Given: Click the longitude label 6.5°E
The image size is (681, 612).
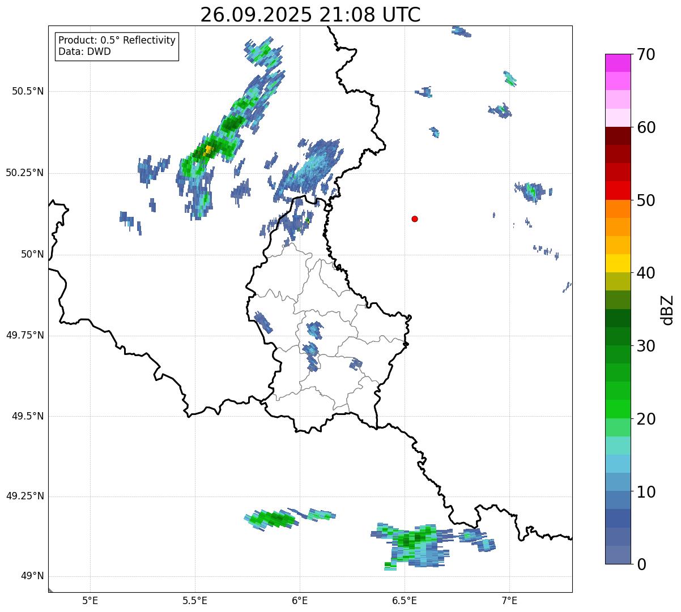Looking at the screenshot, I should pyautogui.click(x=405, y=600).
